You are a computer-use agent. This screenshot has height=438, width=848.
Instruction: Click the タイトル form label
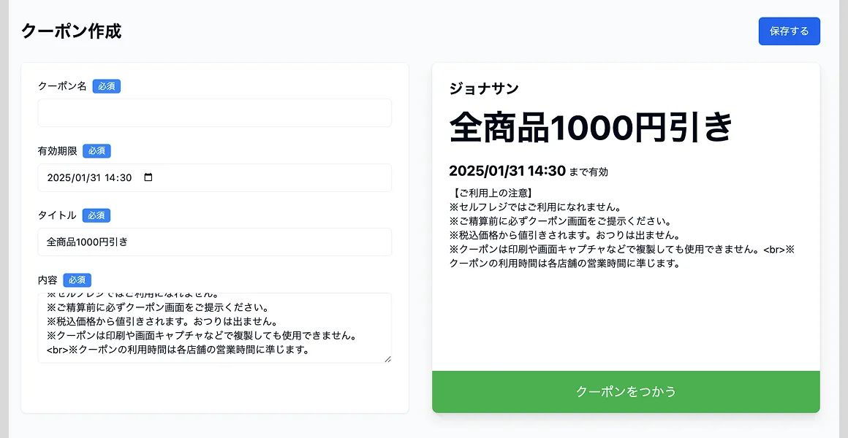coord(57,215)
